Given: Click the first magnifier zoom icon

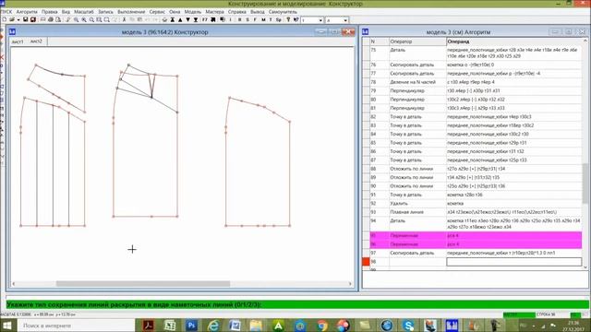Looking at the screenshot, I should tap(77, 19).
